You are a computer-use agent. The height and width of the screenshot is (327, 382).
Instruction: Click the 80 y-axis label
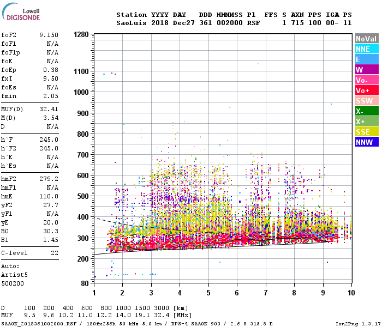[85, 283]
